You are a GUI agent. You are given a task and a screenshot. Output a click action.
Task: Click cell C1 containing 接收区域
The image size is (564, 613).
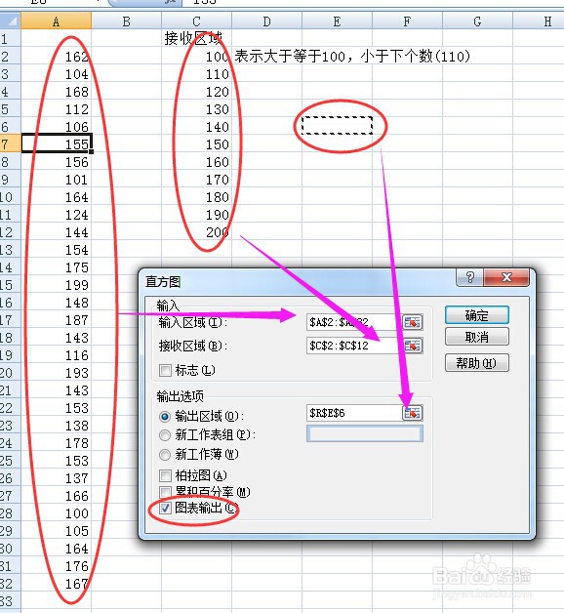[196, 39]
